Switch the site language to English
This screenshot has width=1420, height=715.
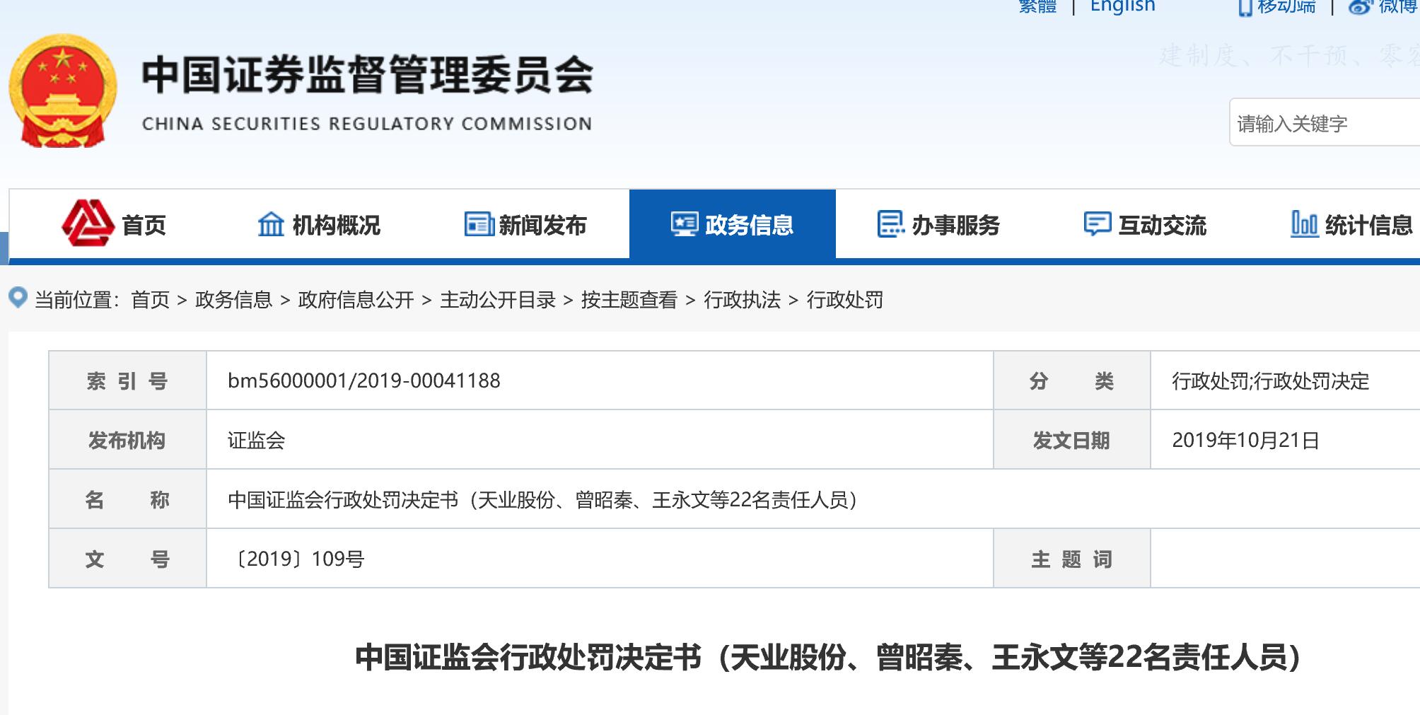(x=1122, y=6)
